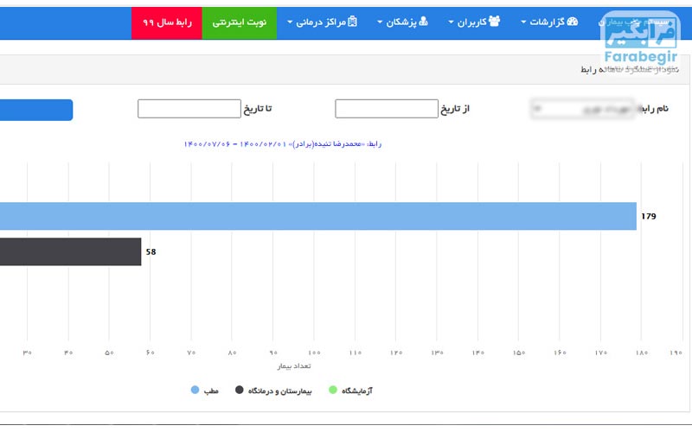Select the light blue bar valued 179
692x432 pixels.
point(318,216)
